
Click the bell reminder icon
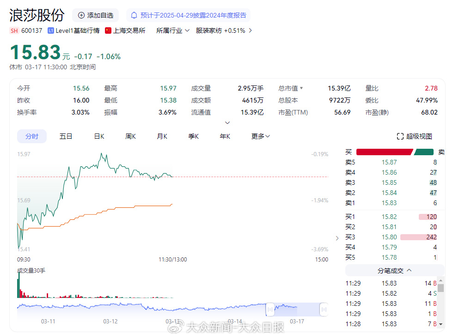(x=134, y=15)
